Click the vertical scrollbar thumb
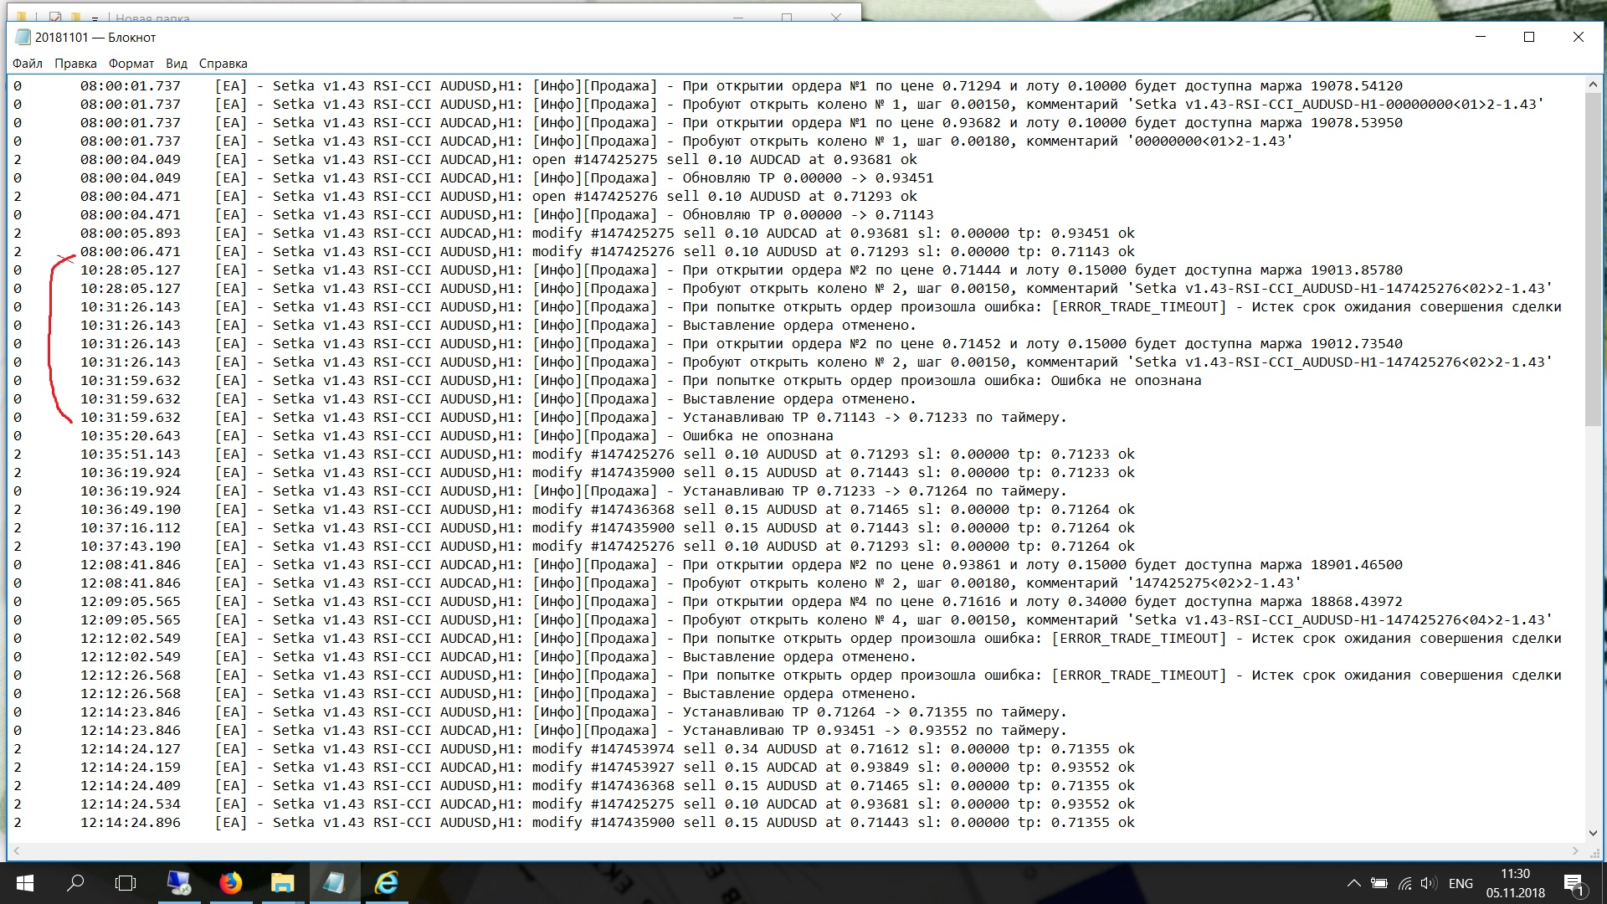This screenshot has height=904, width=1607. pyautogui.click(x=1593, y=259)
